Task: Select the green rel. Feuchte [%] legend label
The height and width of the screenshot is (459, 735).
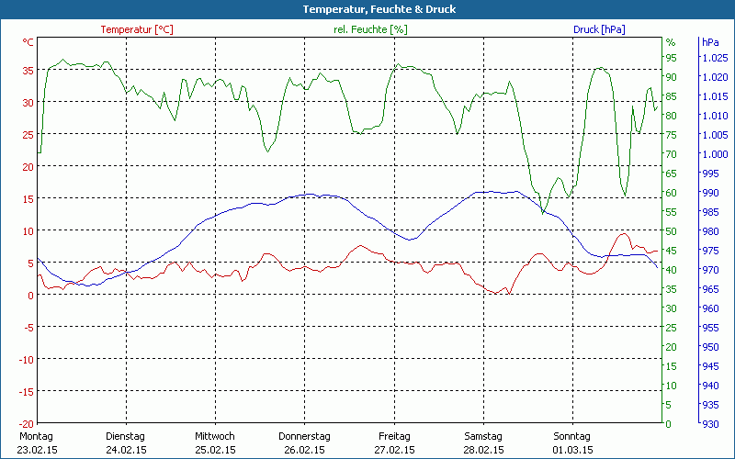Action: pyautogui.click(x=369, y=29)
